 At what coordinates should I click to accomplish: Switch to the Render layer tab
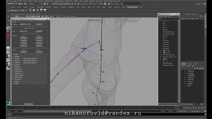[x=190, y=64]
